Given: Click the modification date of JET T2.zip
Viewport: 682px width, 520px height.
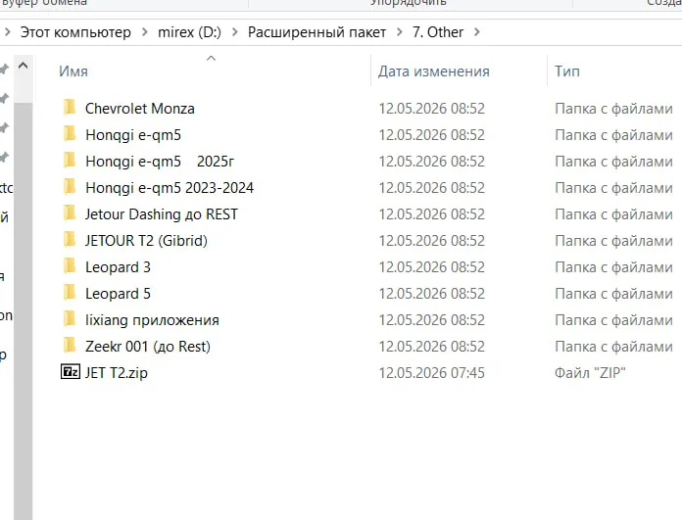Looking at the screenshot, I should 431,373.
